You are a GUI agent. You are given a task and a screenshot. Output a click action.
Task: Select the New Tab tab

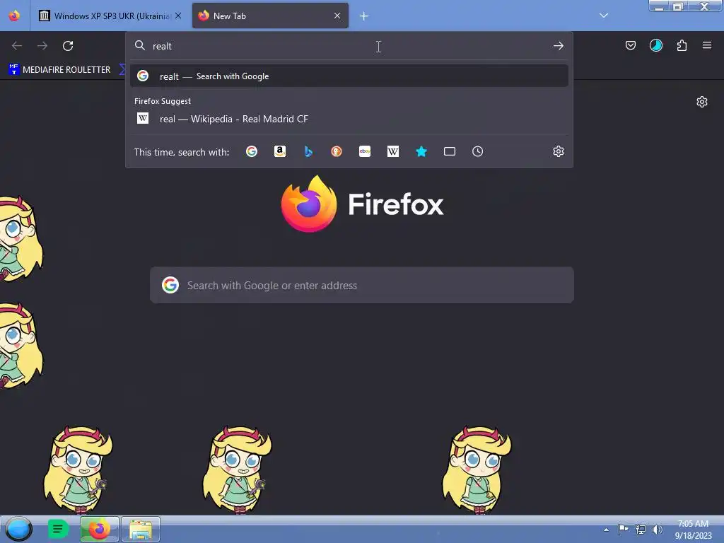[270, 16]
